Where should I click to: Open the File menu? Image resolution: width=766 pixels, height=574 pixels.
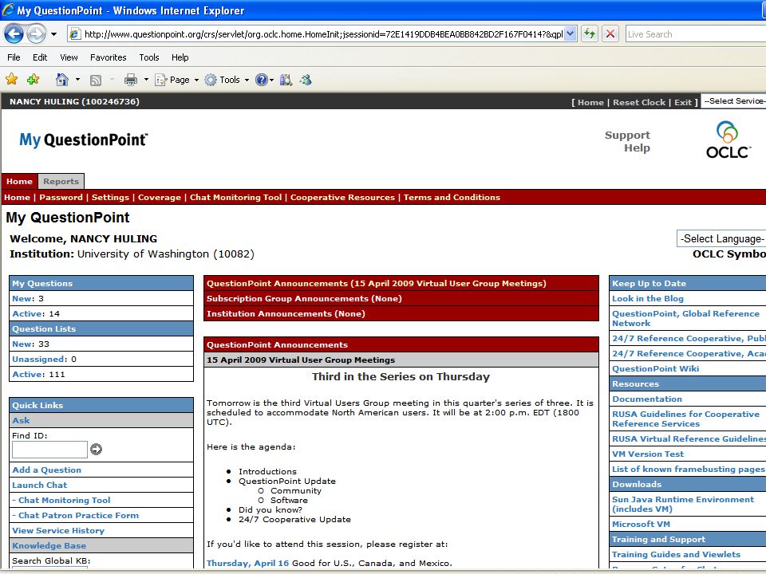coord(14,57)
